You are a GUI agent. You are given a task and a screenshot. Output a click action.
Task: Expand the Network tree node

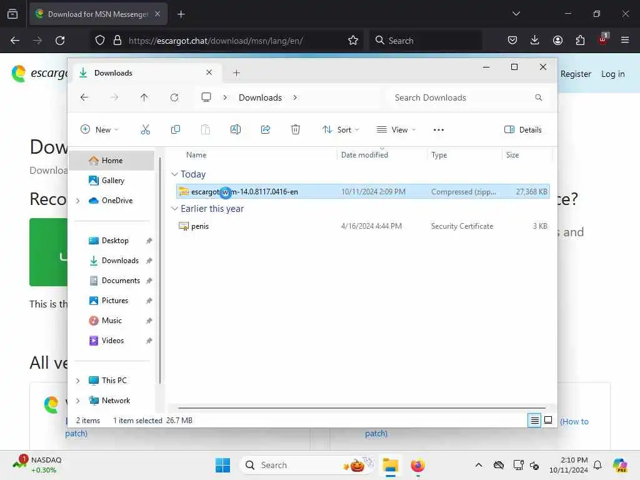77,401
